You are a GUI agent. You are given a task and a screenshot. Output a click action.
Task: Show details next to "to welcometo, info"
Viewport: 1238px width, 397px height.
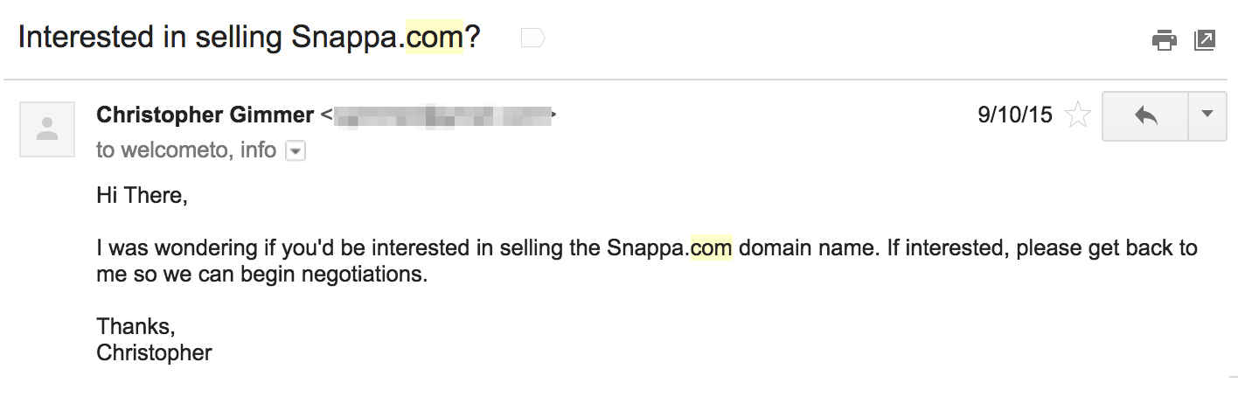[296, 151]
